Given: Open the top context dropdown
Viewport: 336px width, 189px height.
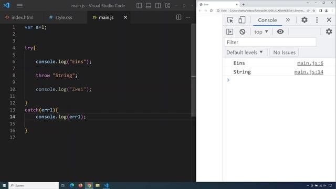Looking at the screenshot, I should (261, 31).
